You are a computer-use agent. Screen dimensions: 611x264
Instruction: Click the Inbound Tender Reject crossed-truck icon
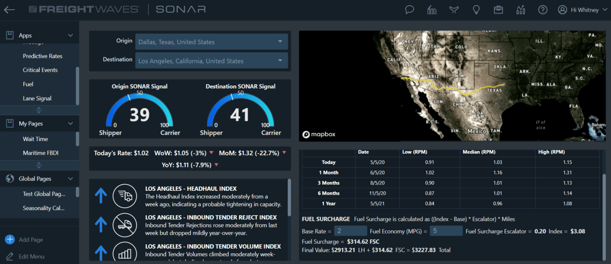coord(125,224)
